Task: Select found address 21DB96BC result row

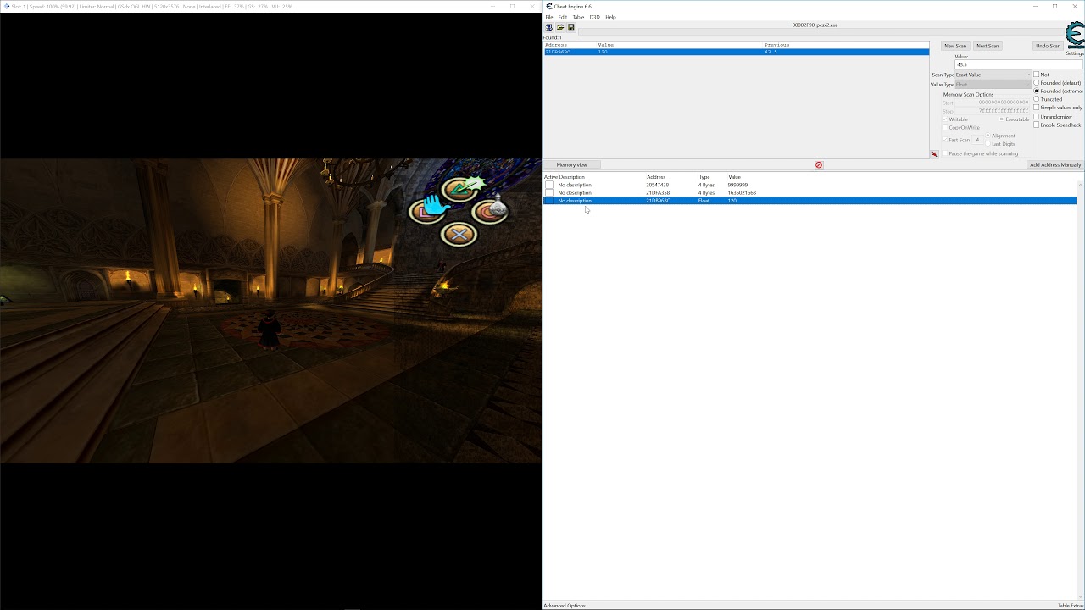Action: tap(736, 52)
